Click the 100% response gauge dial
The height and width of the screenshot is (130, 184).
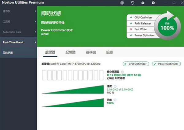point(167,26)
